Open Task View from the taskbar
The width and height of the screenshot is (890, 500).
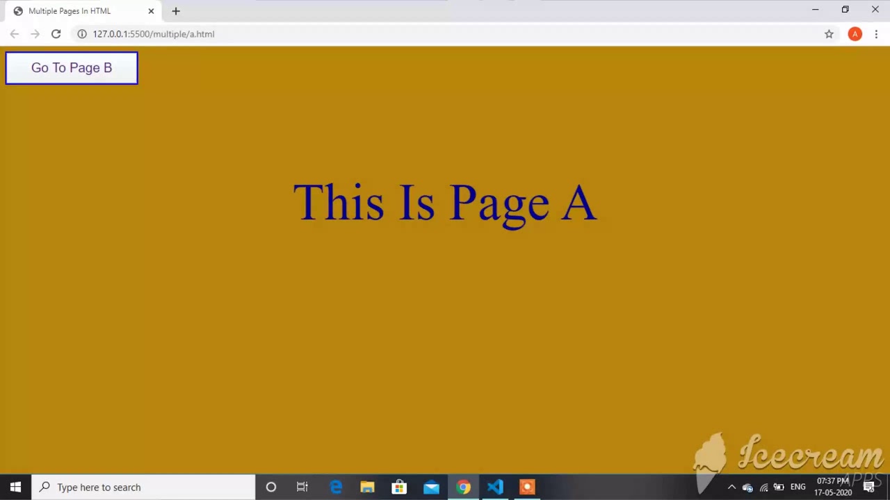[x=302, y=487]
